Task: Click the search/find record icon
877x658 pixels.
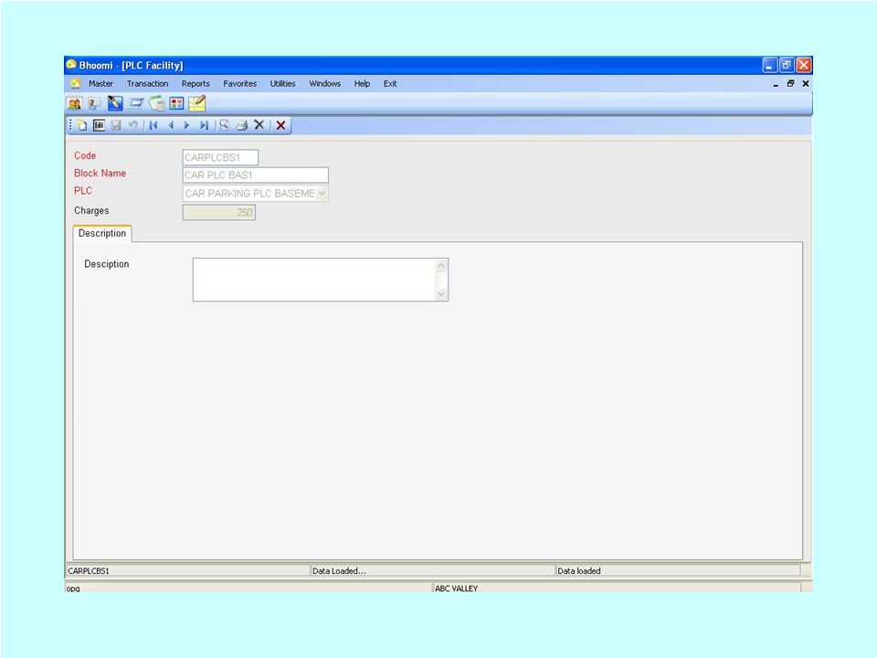Action: pos(225,125)
